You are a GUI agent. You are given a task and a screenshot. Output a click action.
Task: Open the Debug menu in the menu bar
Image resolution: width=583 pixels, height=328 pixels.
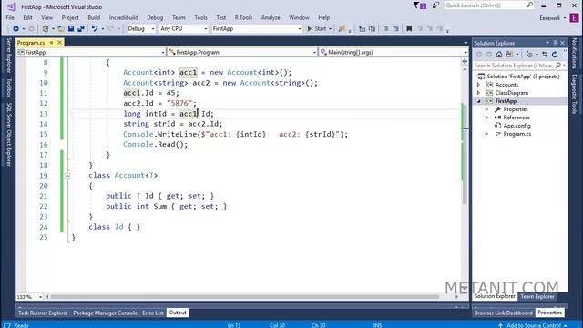[x=155, y=17]
